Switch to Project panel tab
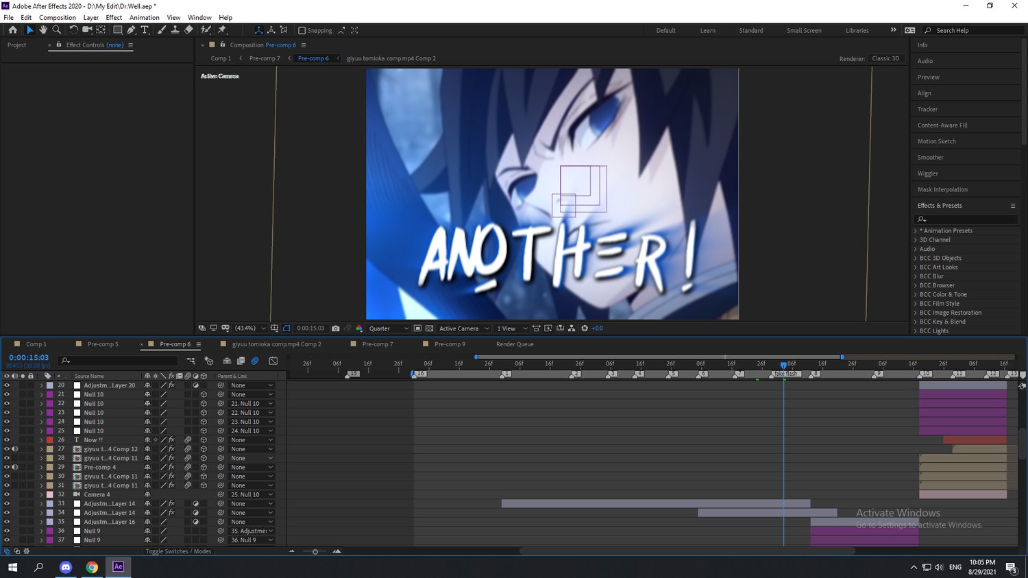 tap(16, 45)
